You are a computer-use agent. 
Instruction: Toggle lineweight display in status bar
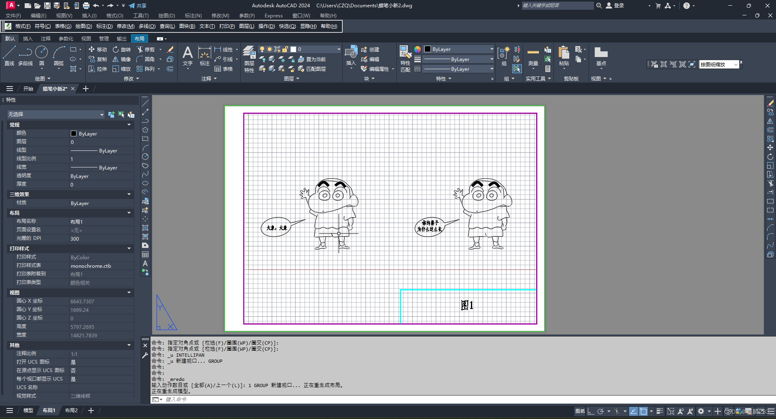point(660,411)
